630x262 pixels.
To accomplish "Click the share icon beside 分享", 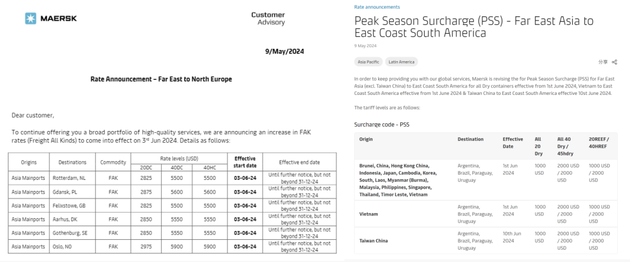I will pyautogui.click(x=614, y=62).
